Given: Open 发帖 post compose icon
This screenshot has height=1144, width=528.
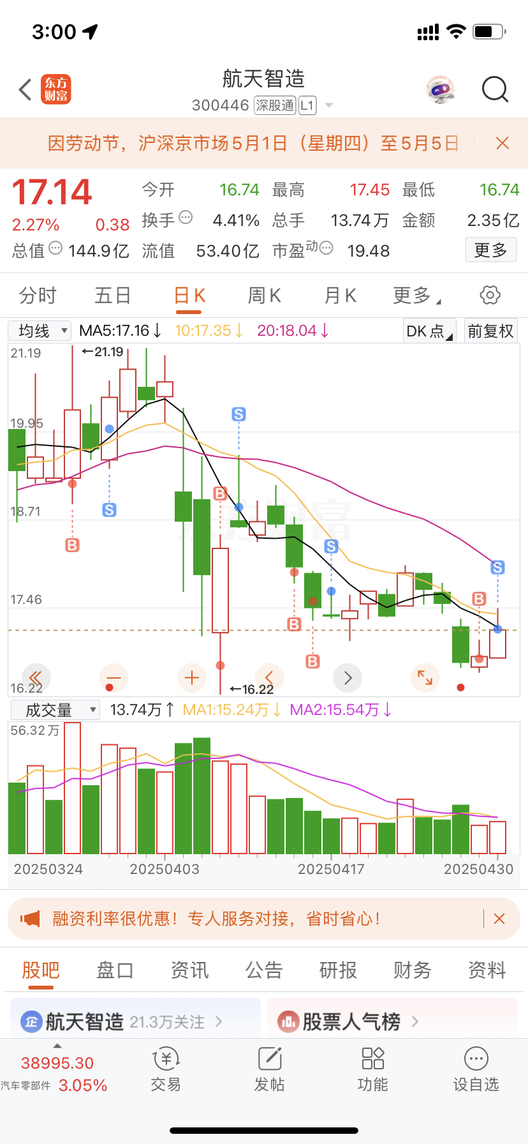Looking at the screenshot, I should tap(269, 1070).
